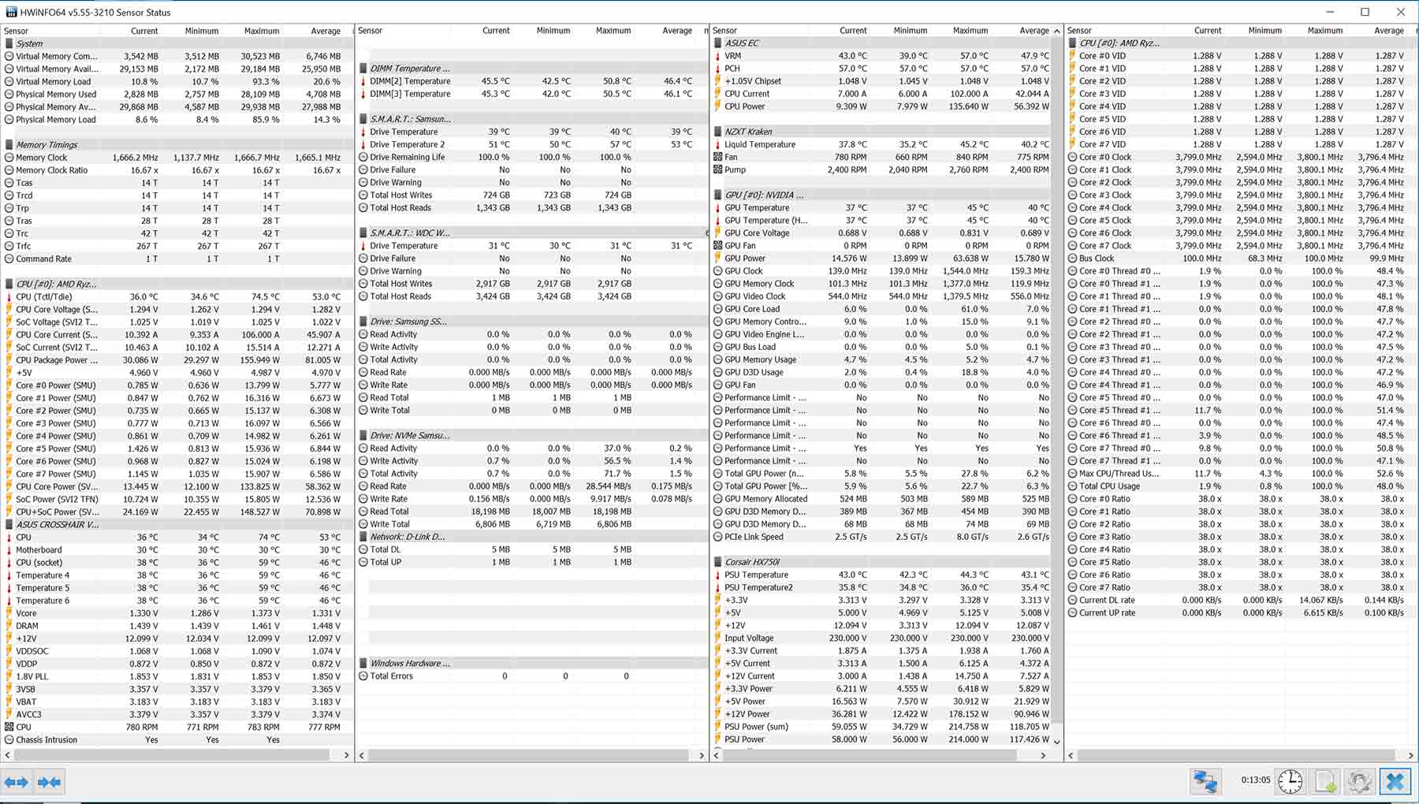Open sensor settings via the gear icon

pyautogui.click(x=1360, y=781)
